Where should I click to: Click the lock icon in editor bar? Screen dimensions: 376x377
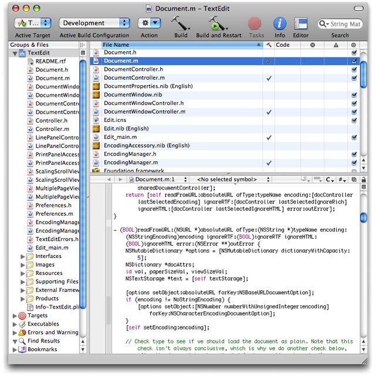[x=363, y=179]
